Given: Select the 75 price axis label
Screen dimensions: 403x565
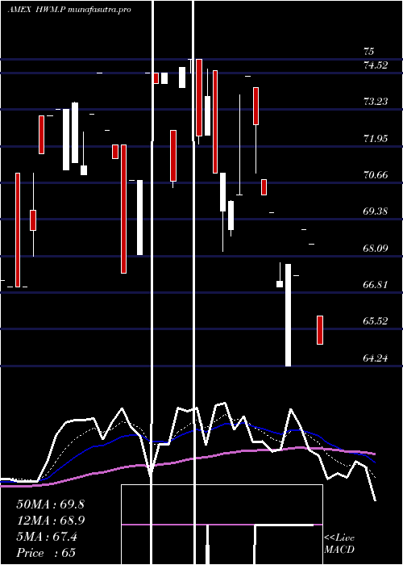Looking at the screenshot, I should point(369,52).
